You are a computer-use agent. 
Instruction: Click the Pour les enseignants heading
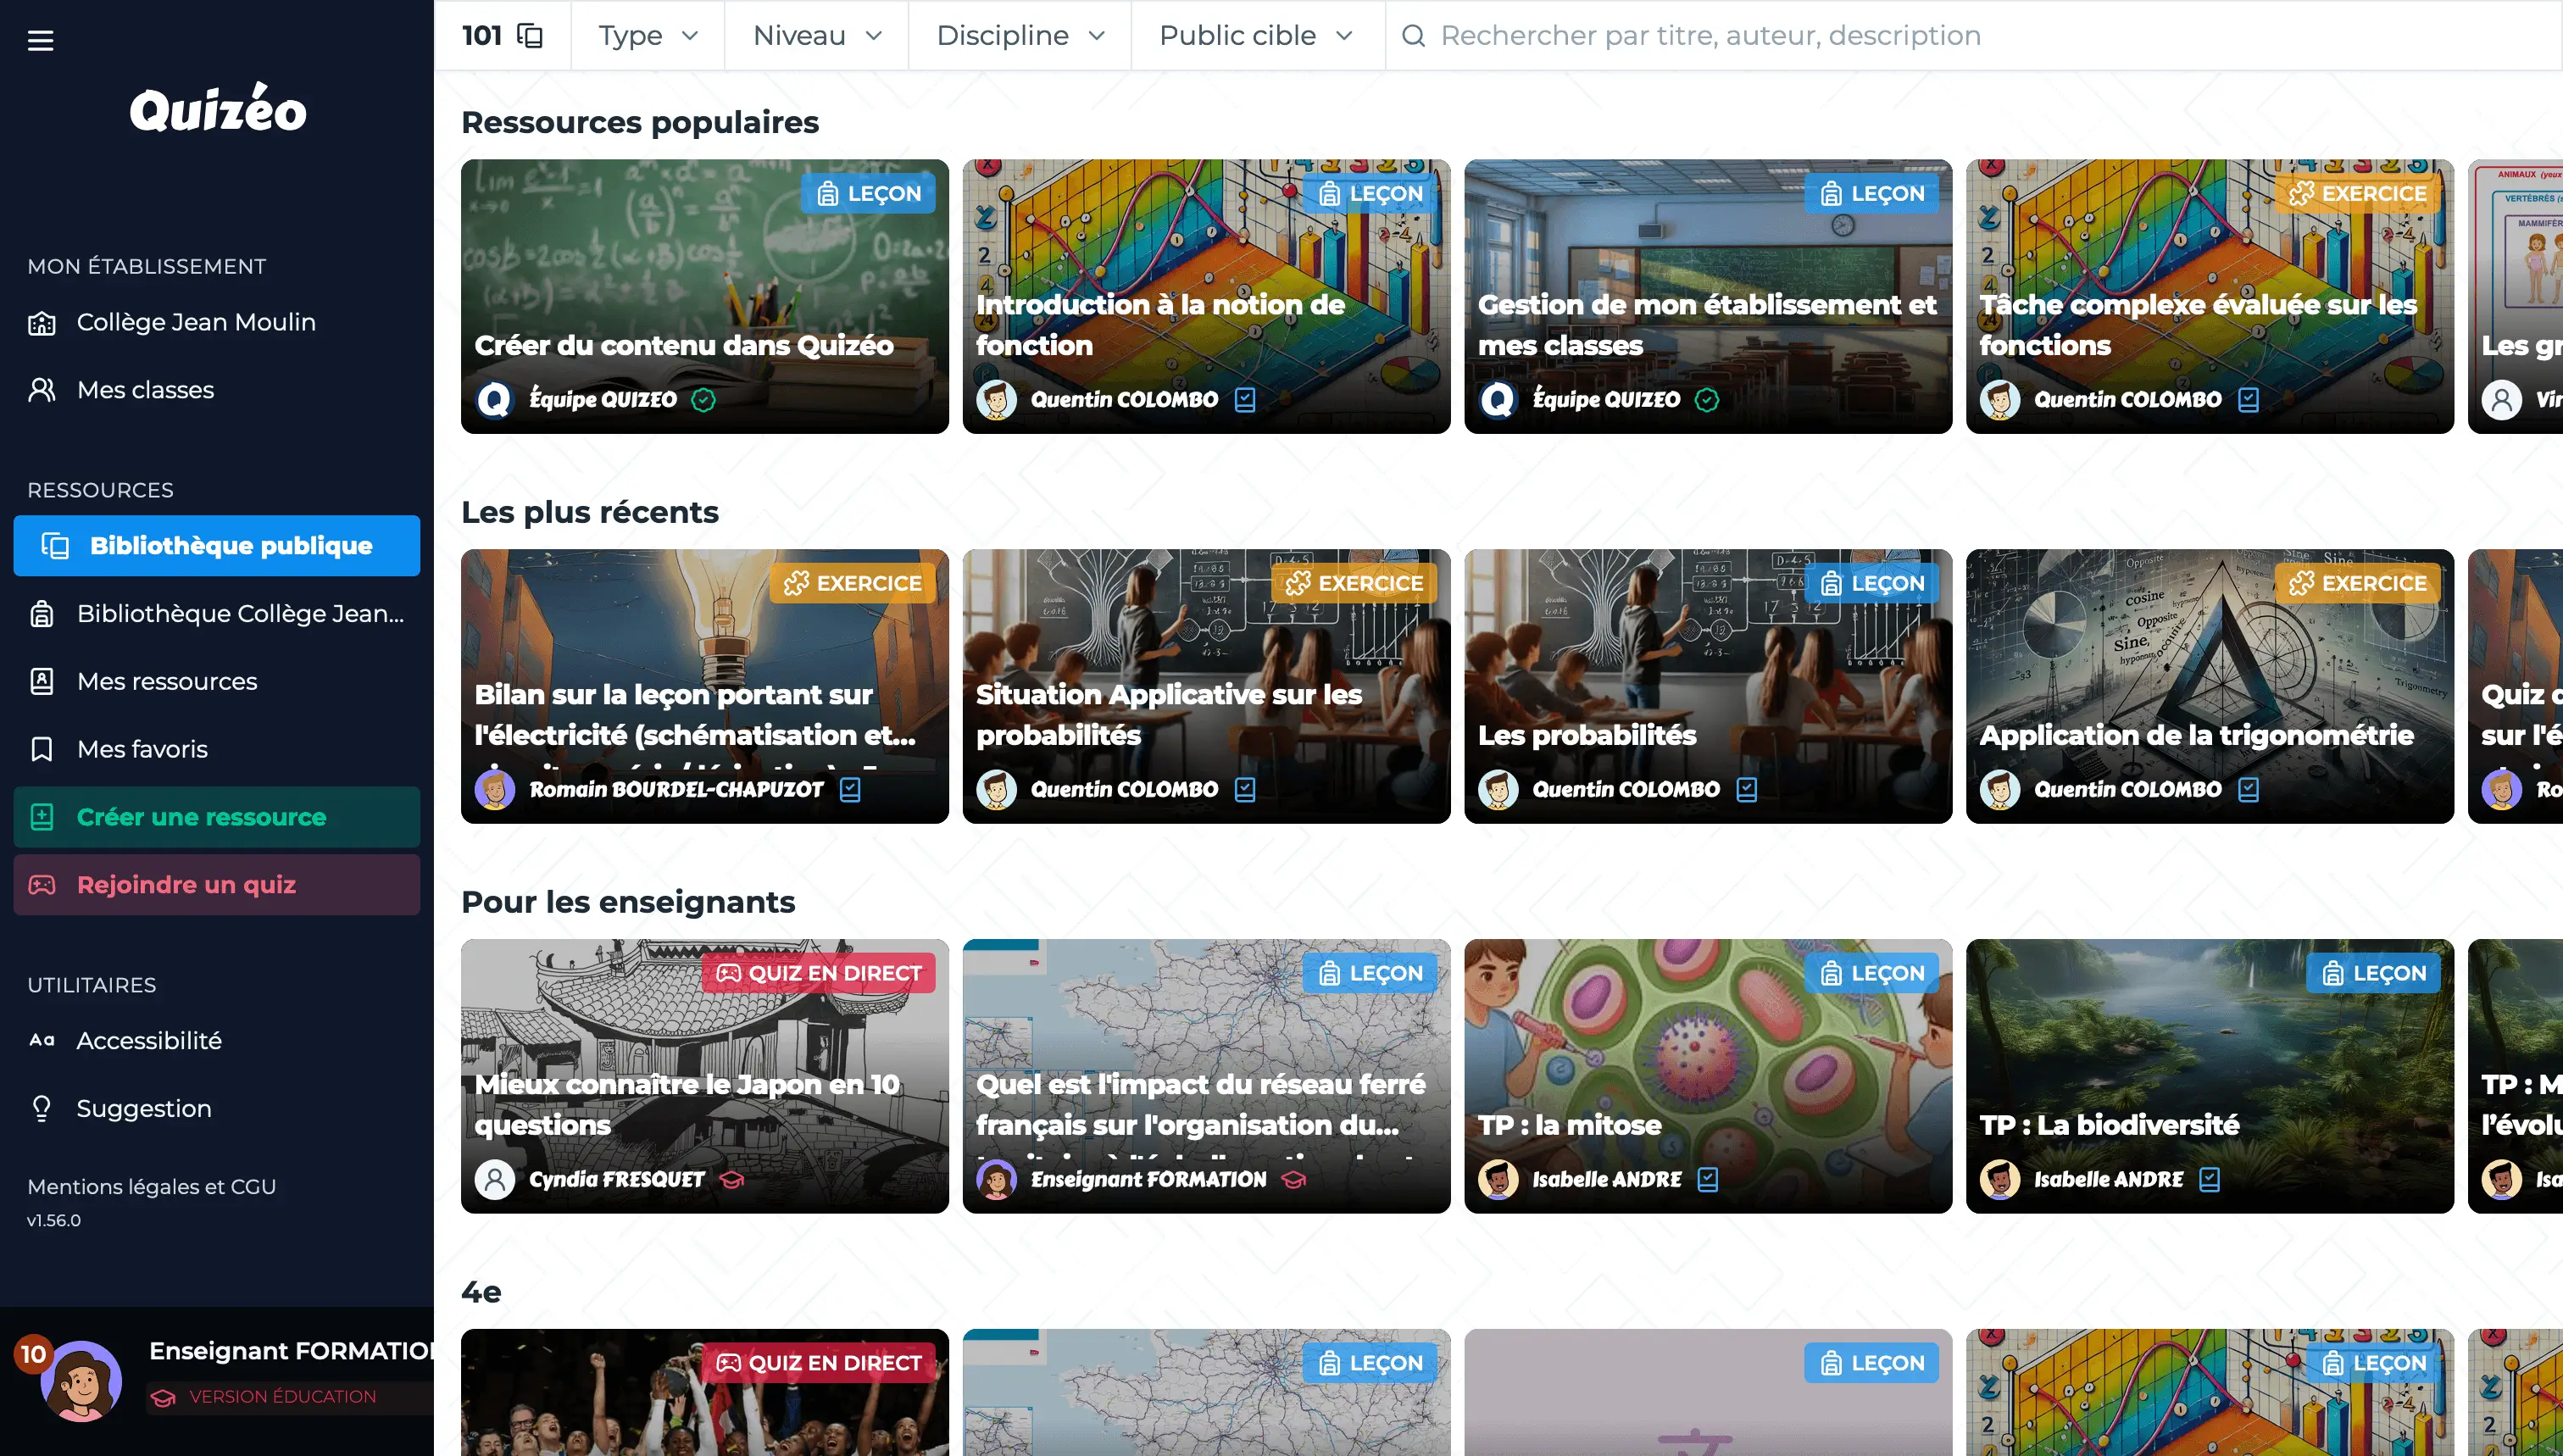tap(628, 902)
